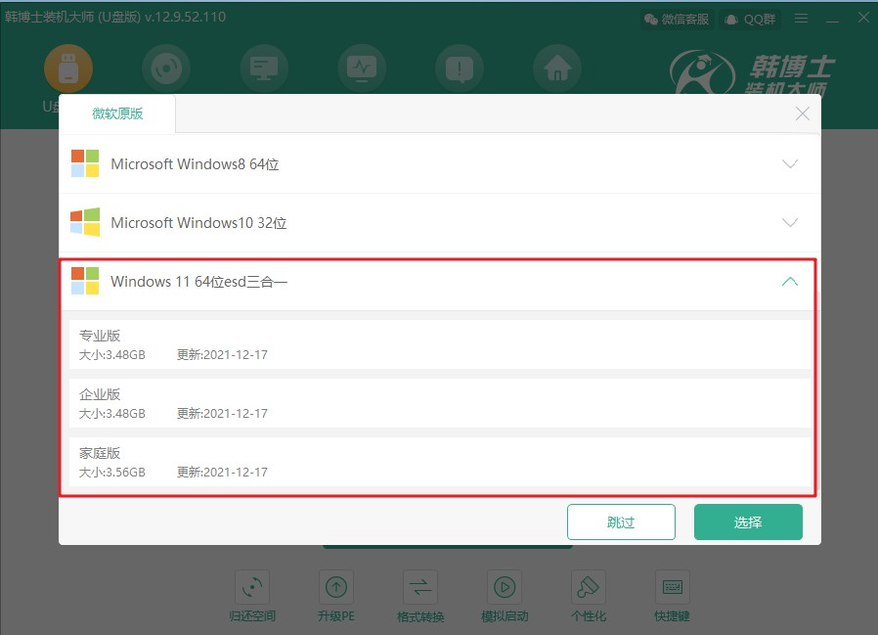Open 微信客服 WeChat support link
Screen dimensions: 878x635
[679, 19]
